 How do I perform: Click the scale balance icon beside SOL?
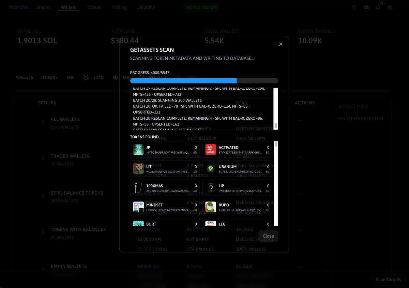(x=115, y=77)
